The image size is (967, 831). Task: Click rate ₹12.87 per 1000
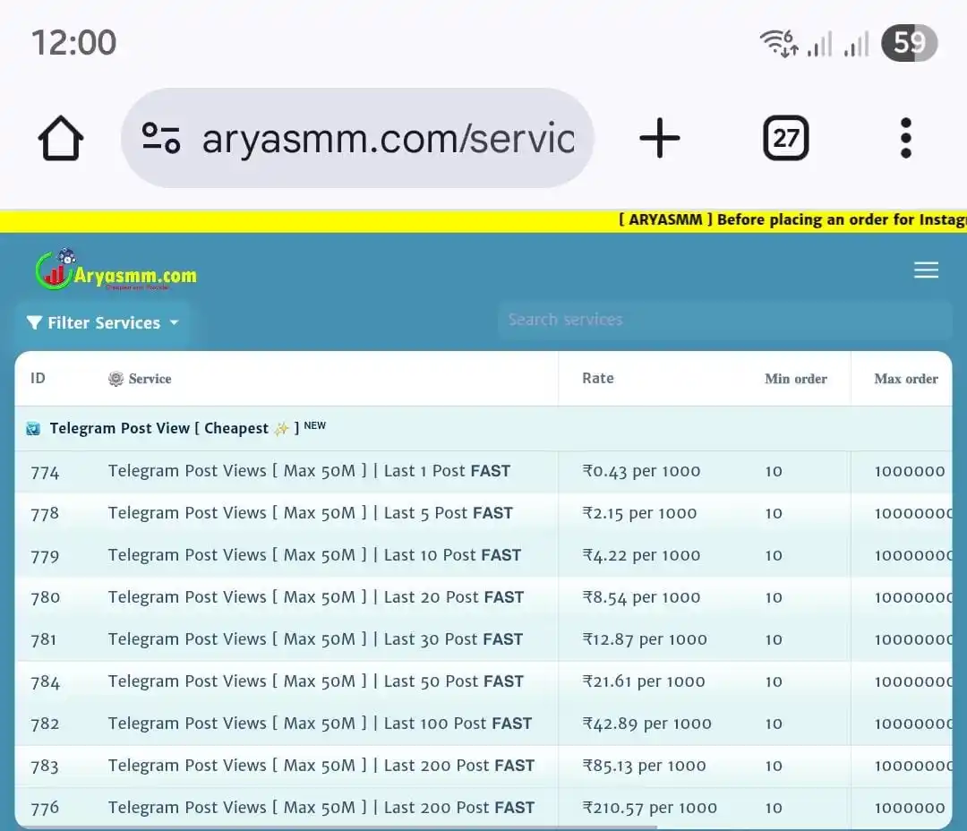[645, 639]
